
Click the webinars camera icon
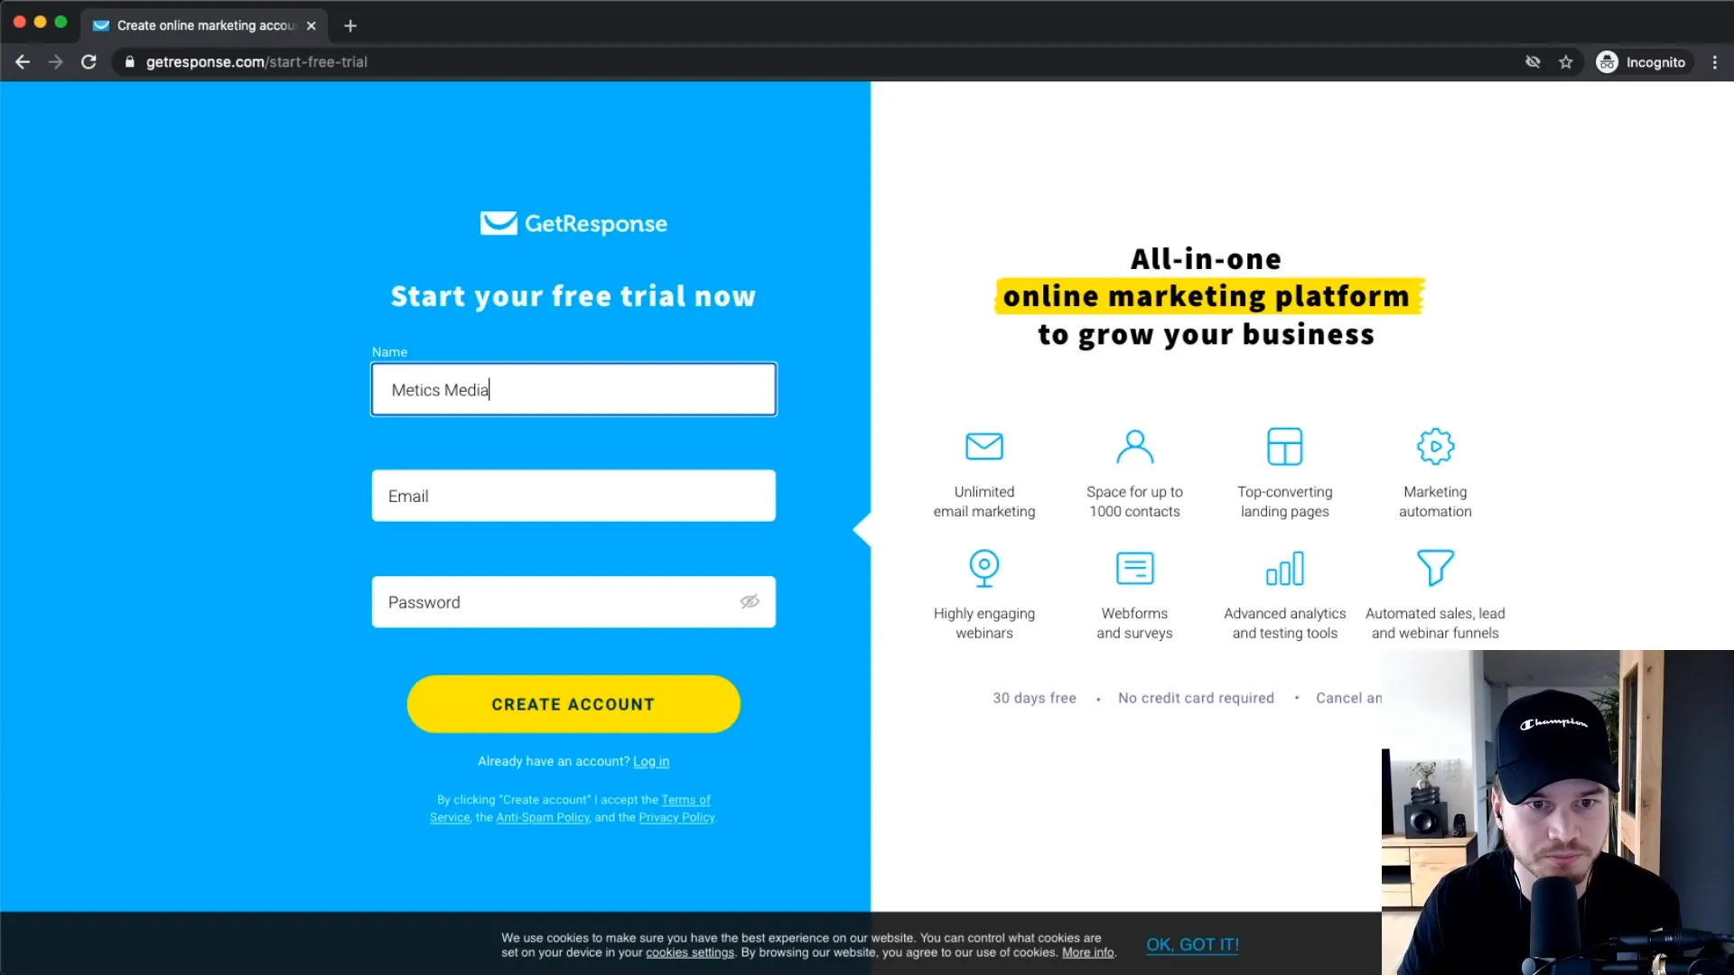point(984,568)
